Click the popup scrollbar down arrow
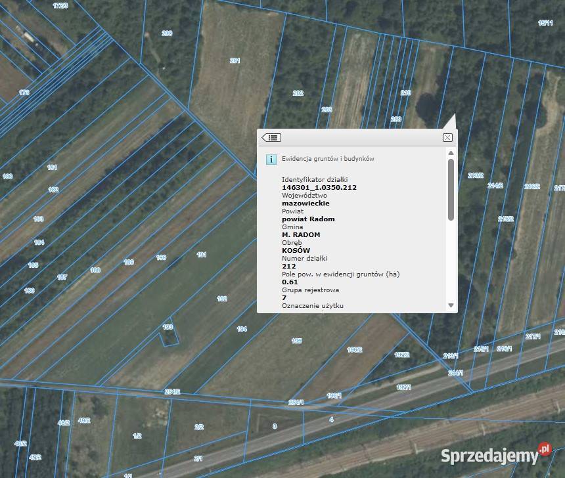The height and width of the screenshot is (478, 565). click(x=451, y=305)
